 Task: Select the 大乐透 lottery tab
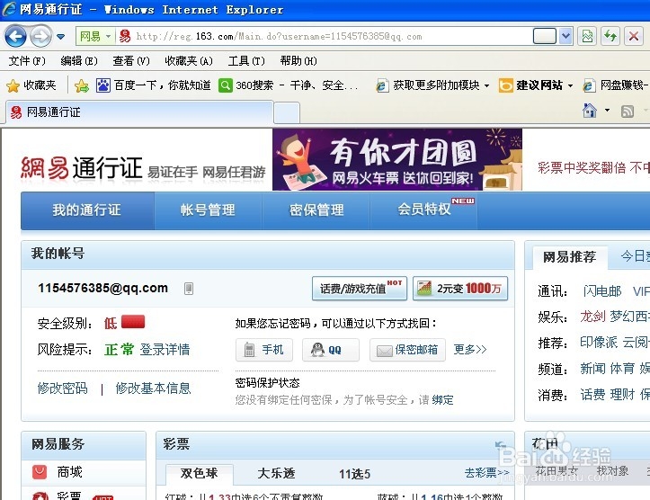(x=276, y=473)
